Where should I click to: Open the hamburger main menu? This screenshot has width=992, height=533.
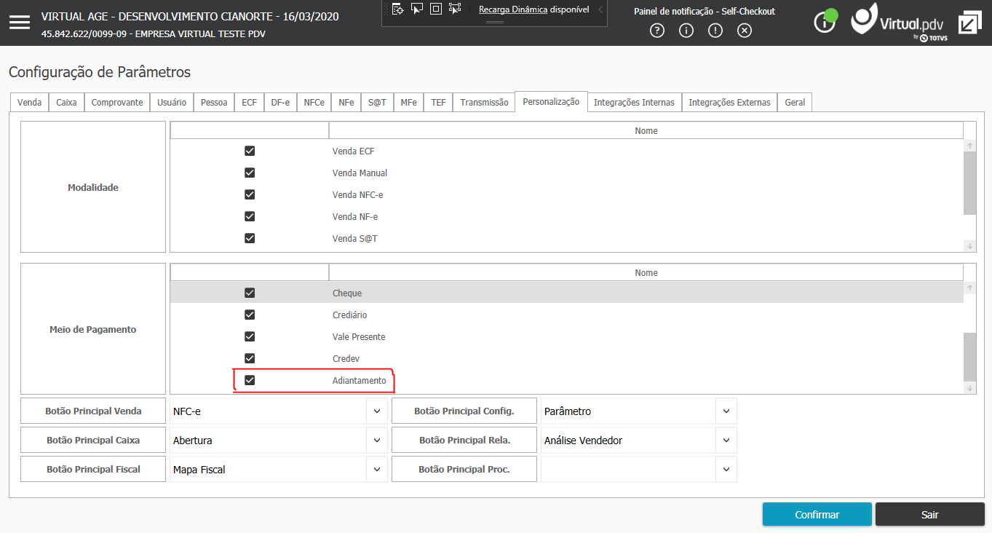click(20, 23)
